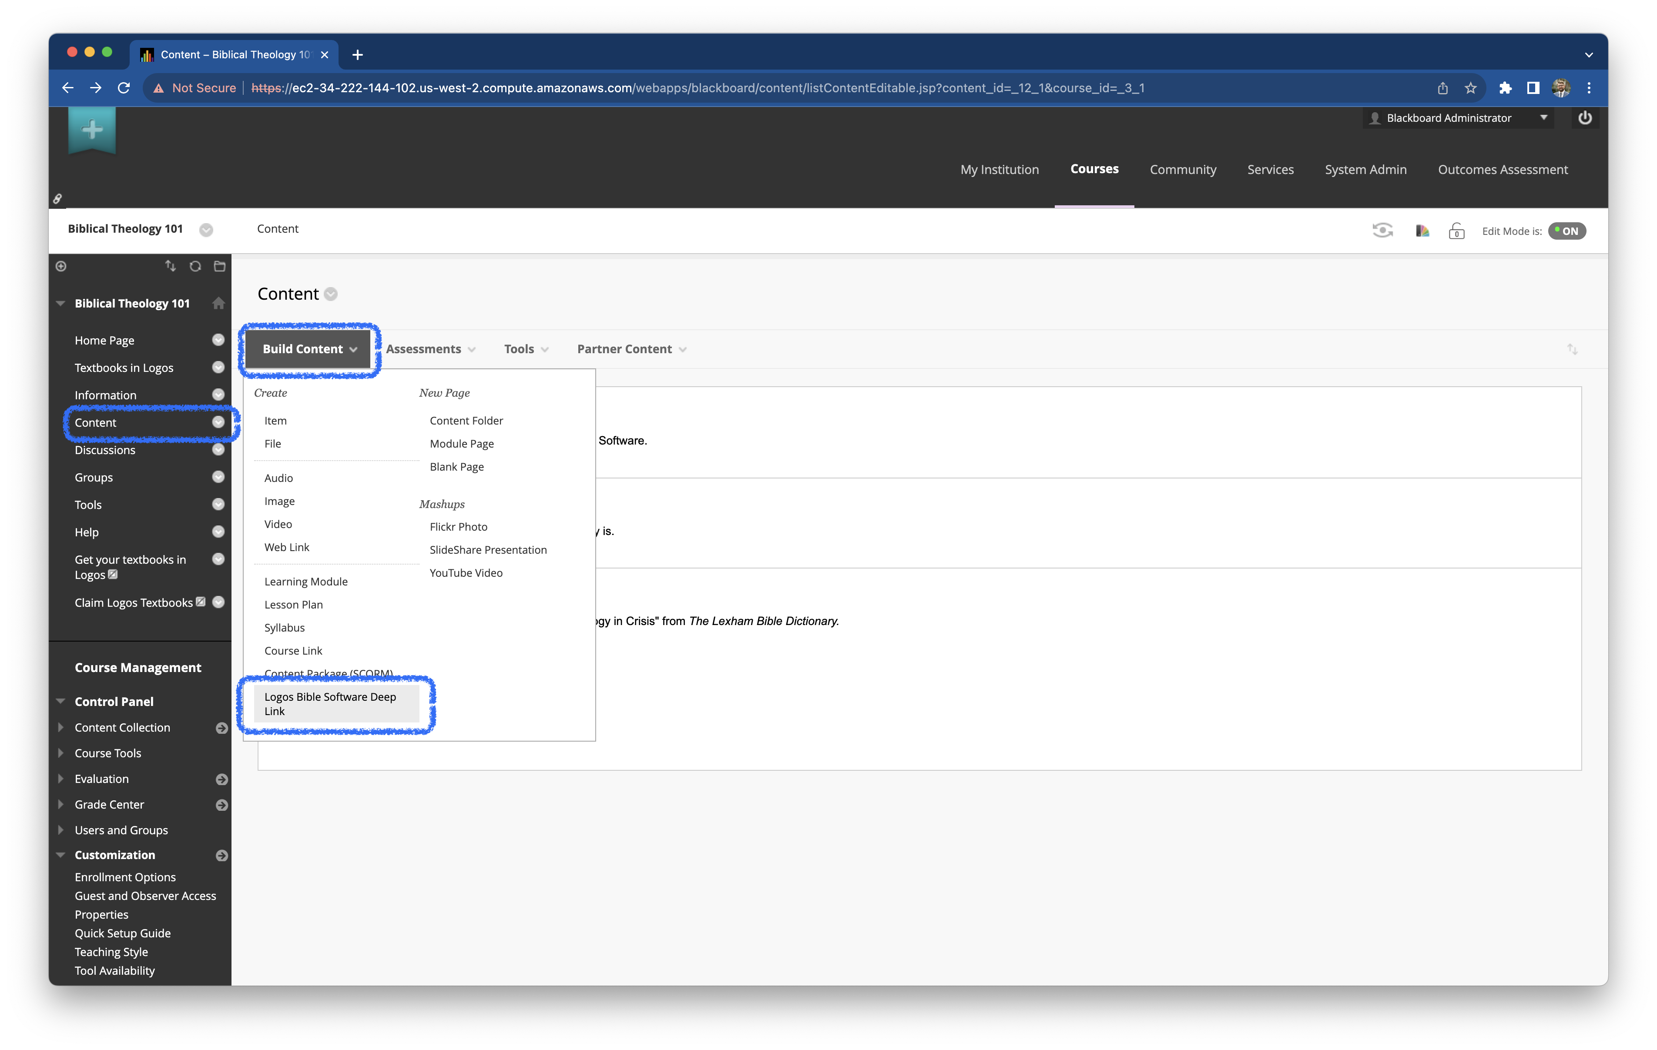This screenshot has width=1657, height=1050.
Task: Open the Partner Content dropdown
Action: click(x=632, y=349)
